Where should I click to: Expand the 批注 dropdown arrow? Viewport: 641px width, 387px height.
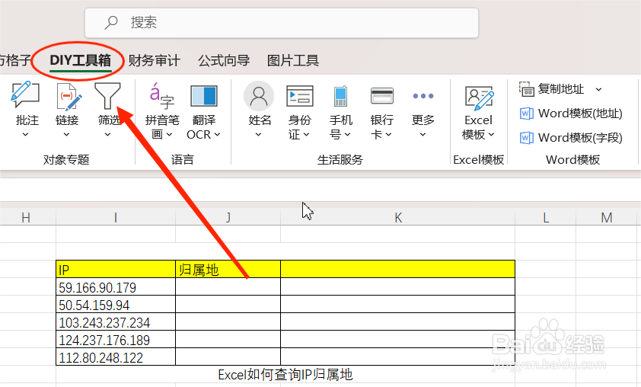(x=25, y=135)
